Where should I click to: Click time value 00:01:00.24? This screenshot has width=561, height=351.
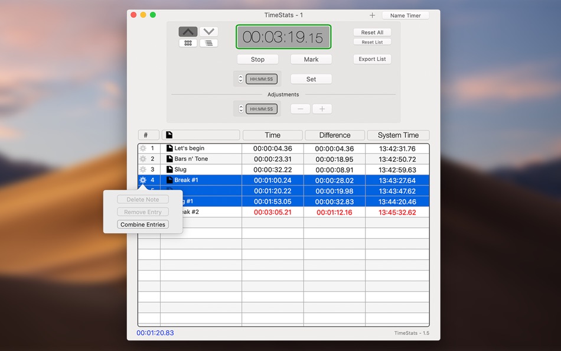point(273,180)
